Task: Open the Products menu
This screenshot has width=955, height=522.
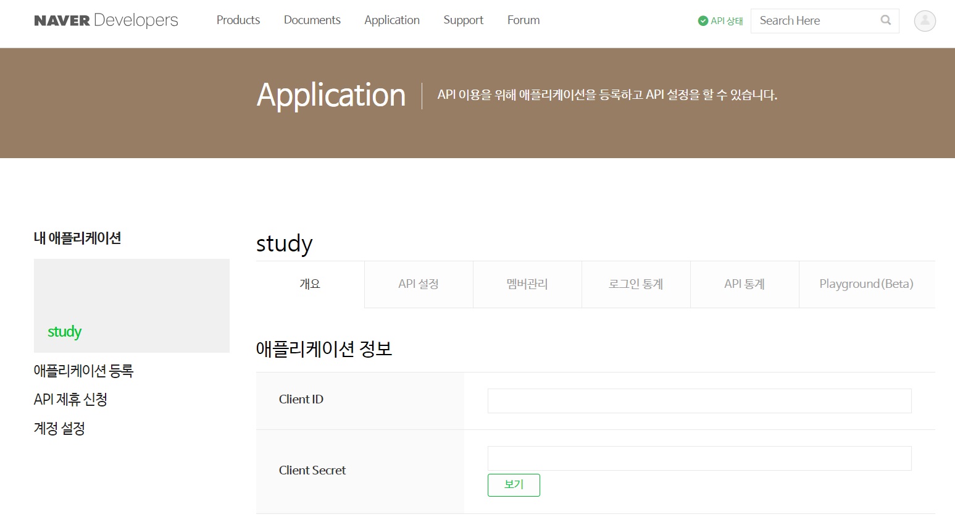Action: pos(238,20)
